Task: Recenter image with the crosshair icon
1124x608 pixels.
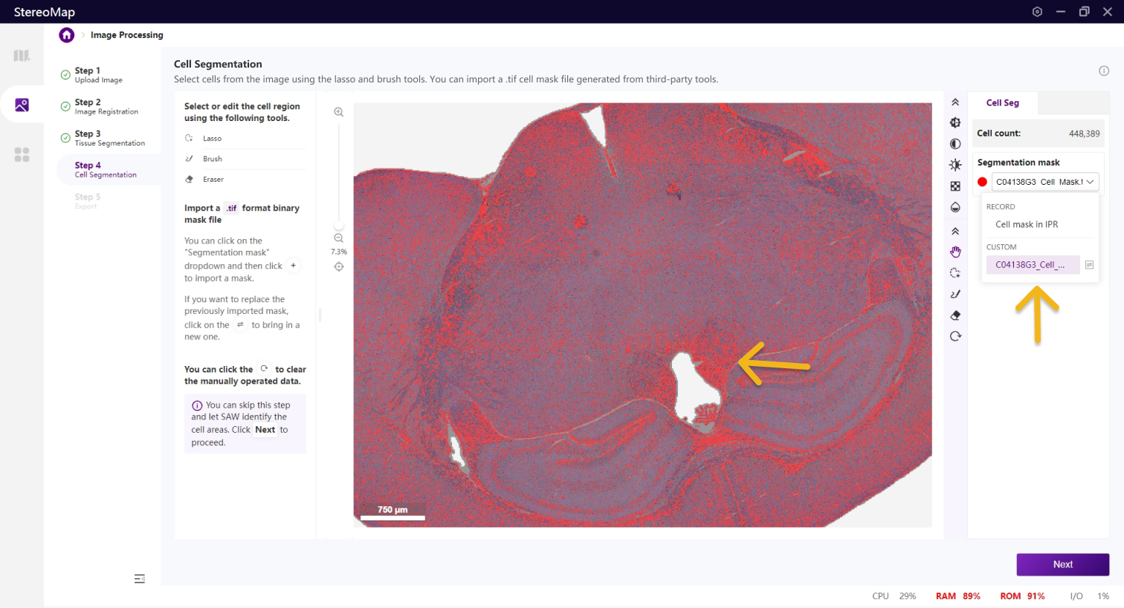Action: click(x=338, y=267)
